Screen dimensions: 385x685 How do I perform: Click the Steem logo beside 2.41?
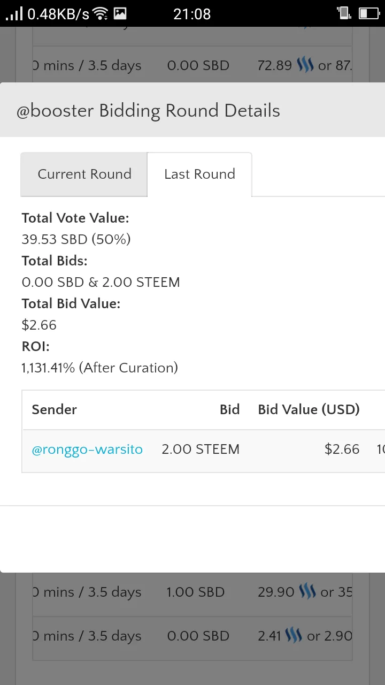coord(294,636)
